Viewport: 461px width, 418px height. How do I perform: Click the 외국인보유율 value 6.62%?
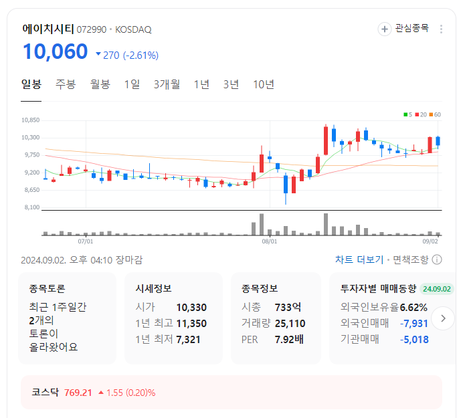tap(413, 308)
